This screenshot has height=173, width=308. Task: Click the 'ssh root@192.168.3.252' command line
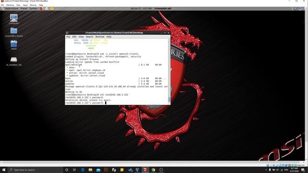click(x=114, y=95)
